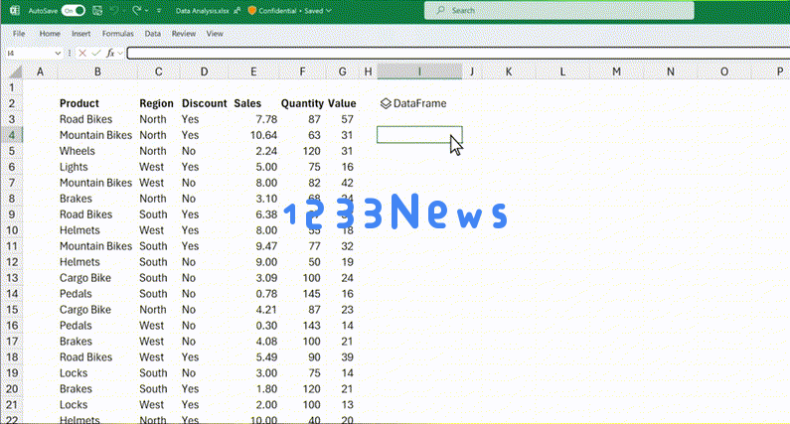Expand the Saved status chevron
The width and height of the screenshot is (790, 424).
(x=329, y=11)
